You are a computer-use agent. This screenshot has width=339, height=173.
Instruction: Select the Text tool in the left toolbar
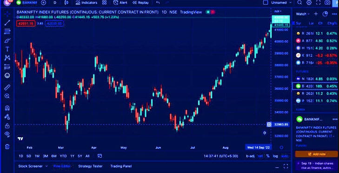coord(7,49)
